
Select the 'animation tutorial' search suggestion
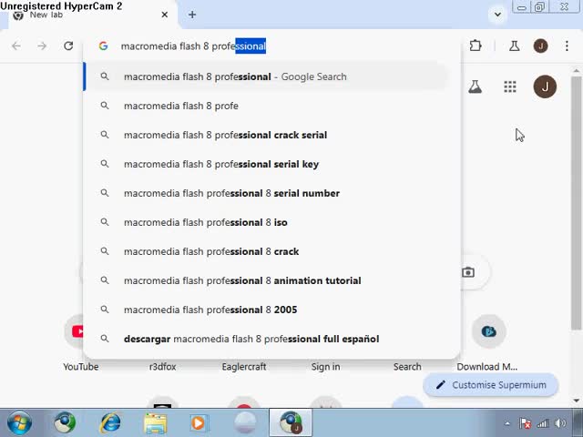pos(242,280)
